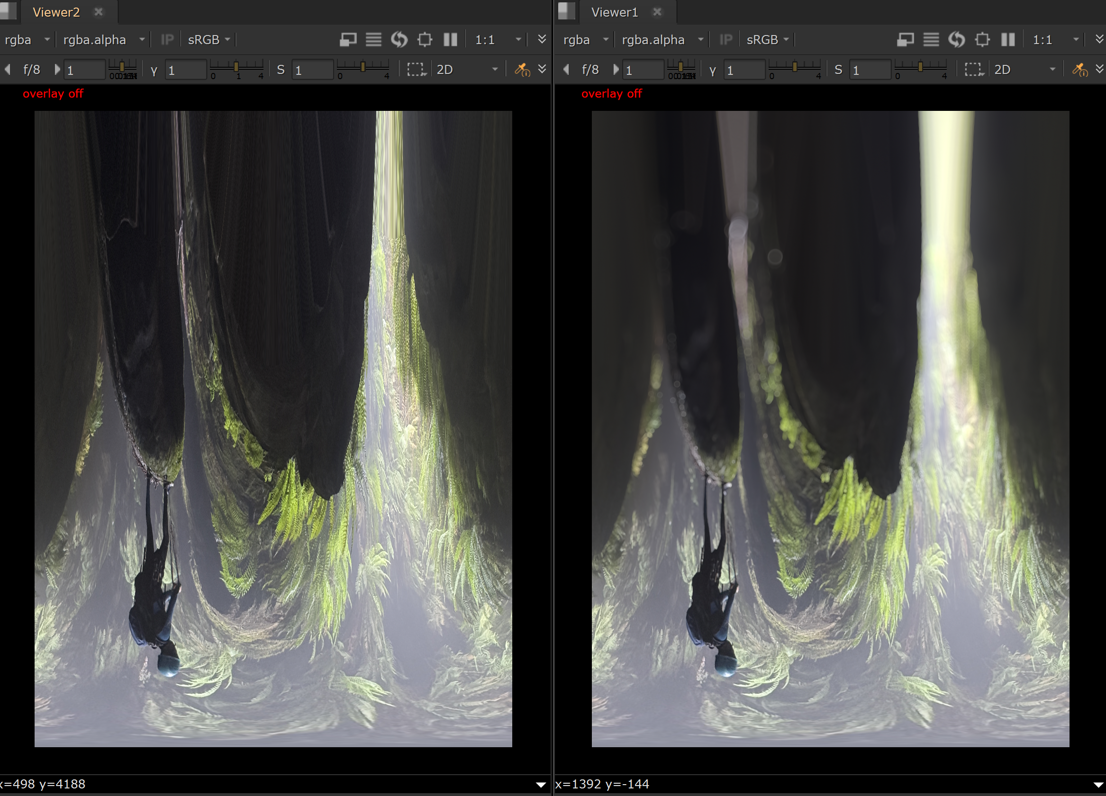
Task: Click the increase f-stop arrow in Viewer2
Action: [x=57, y=70]
